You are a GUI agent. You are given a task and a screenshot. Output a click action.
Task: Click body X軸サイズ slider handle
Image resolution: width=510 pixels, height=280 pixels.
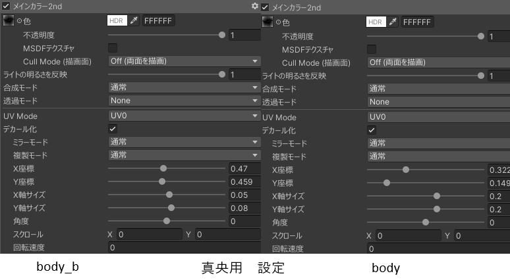click(x=437, y=196)
